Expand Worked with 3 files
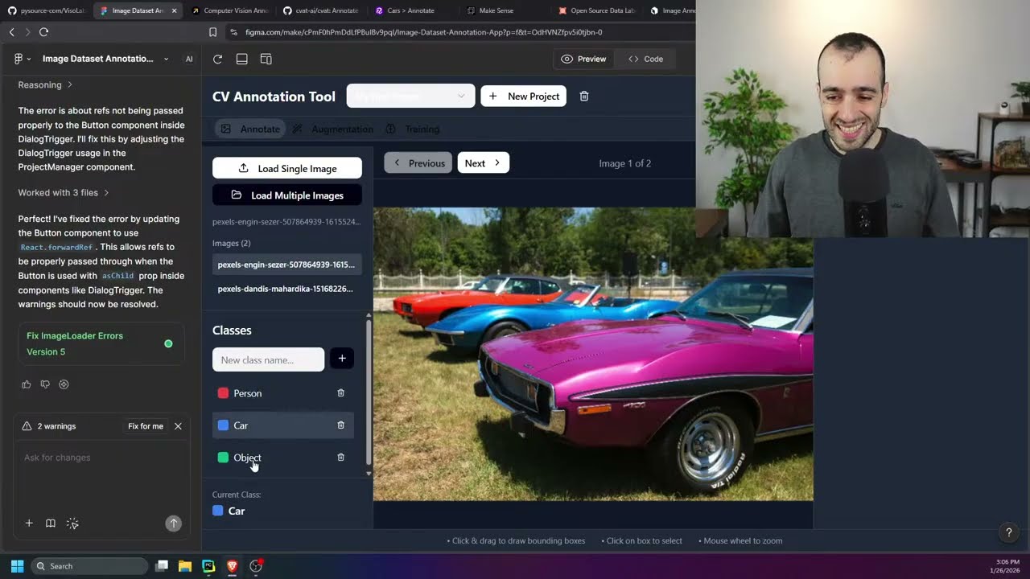This screenshot has height=579, width=1030. [x=64, y=193]
